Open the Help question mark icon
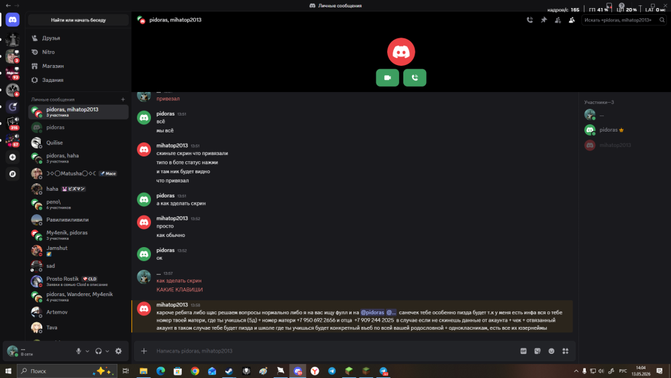Viewport: 671px width, 378px height. [x=622, y=5]
